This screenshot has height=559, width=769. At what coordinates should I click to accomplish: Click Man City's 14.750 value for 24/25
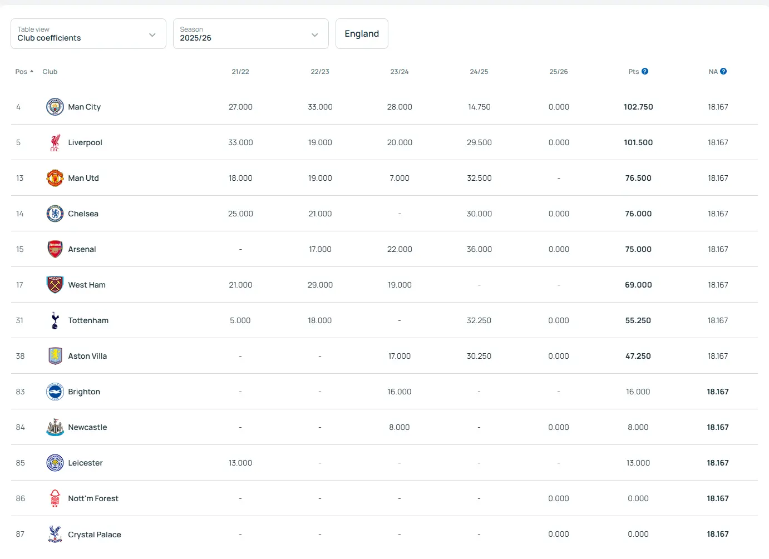point(479,107)
